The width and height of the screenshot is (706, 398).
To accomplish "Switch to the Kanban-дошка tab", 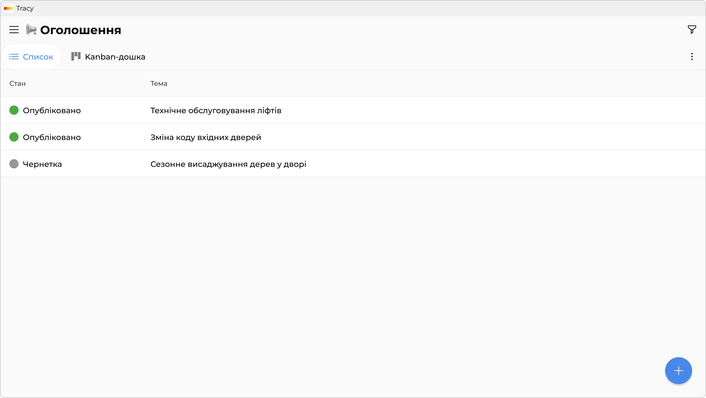I will pyautogui.click(x=108, y=57).
